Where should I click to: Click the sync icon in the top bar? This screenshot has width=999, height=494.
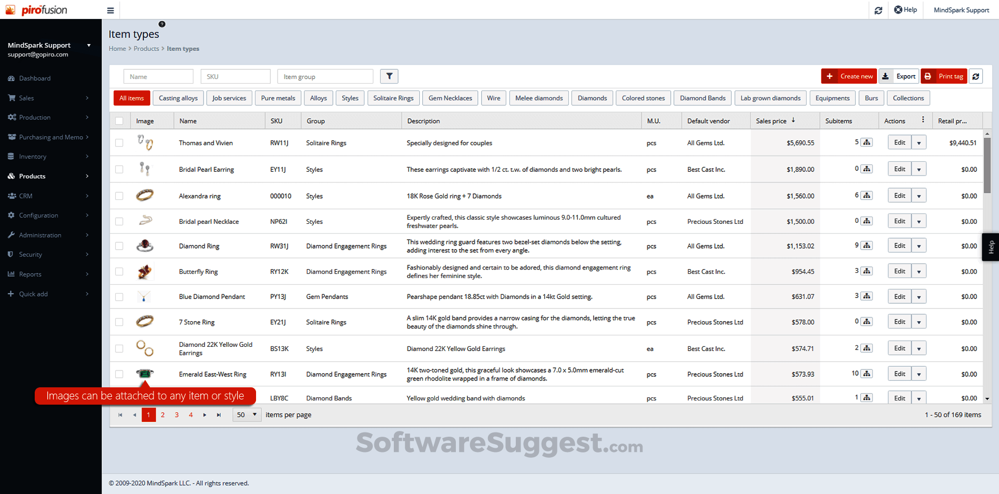[x=879, y=10]
